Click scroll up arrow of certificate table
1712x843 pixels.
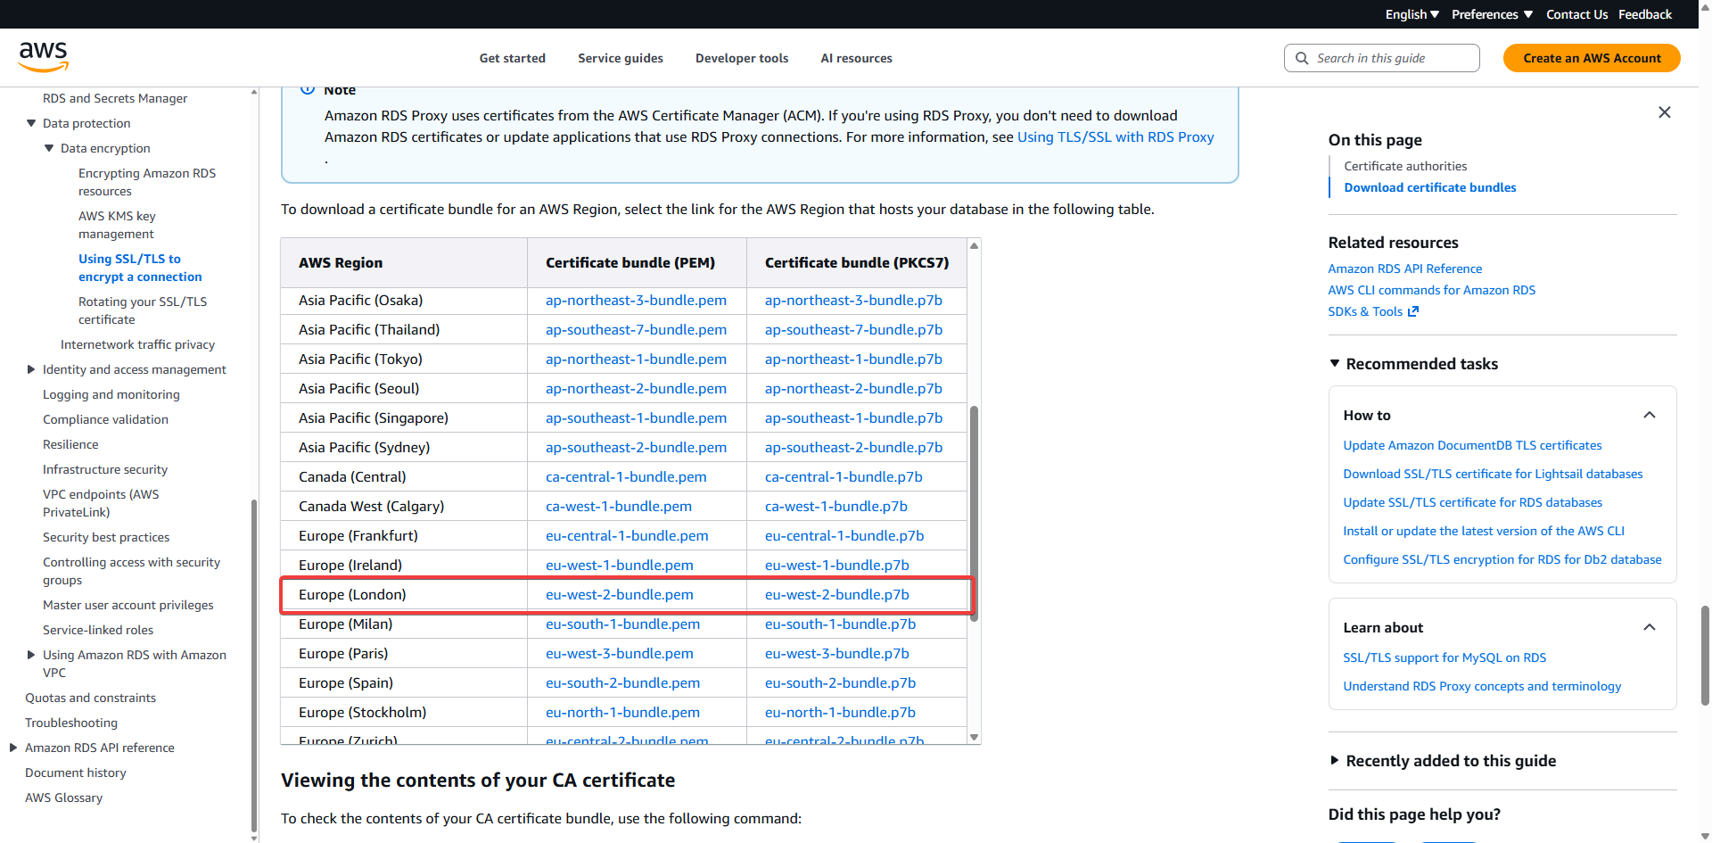click(x=974, y=245)
